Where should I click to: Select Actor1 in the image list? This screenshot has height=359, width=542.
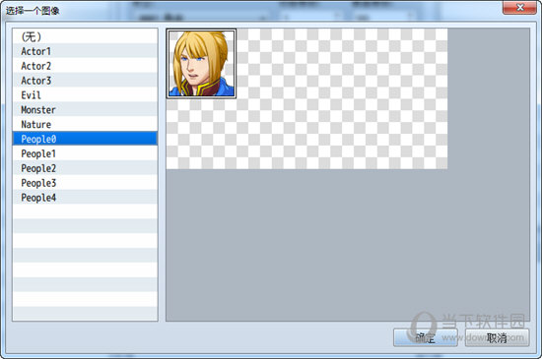point(85,51)
